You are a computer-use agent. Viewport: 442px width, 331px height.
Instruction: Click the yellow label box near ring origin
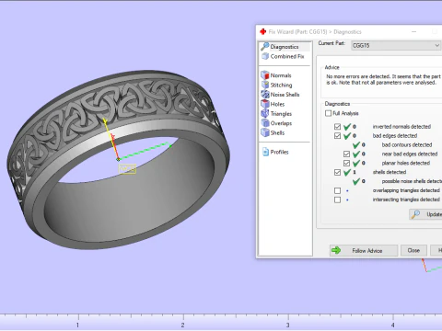[127, 169]
